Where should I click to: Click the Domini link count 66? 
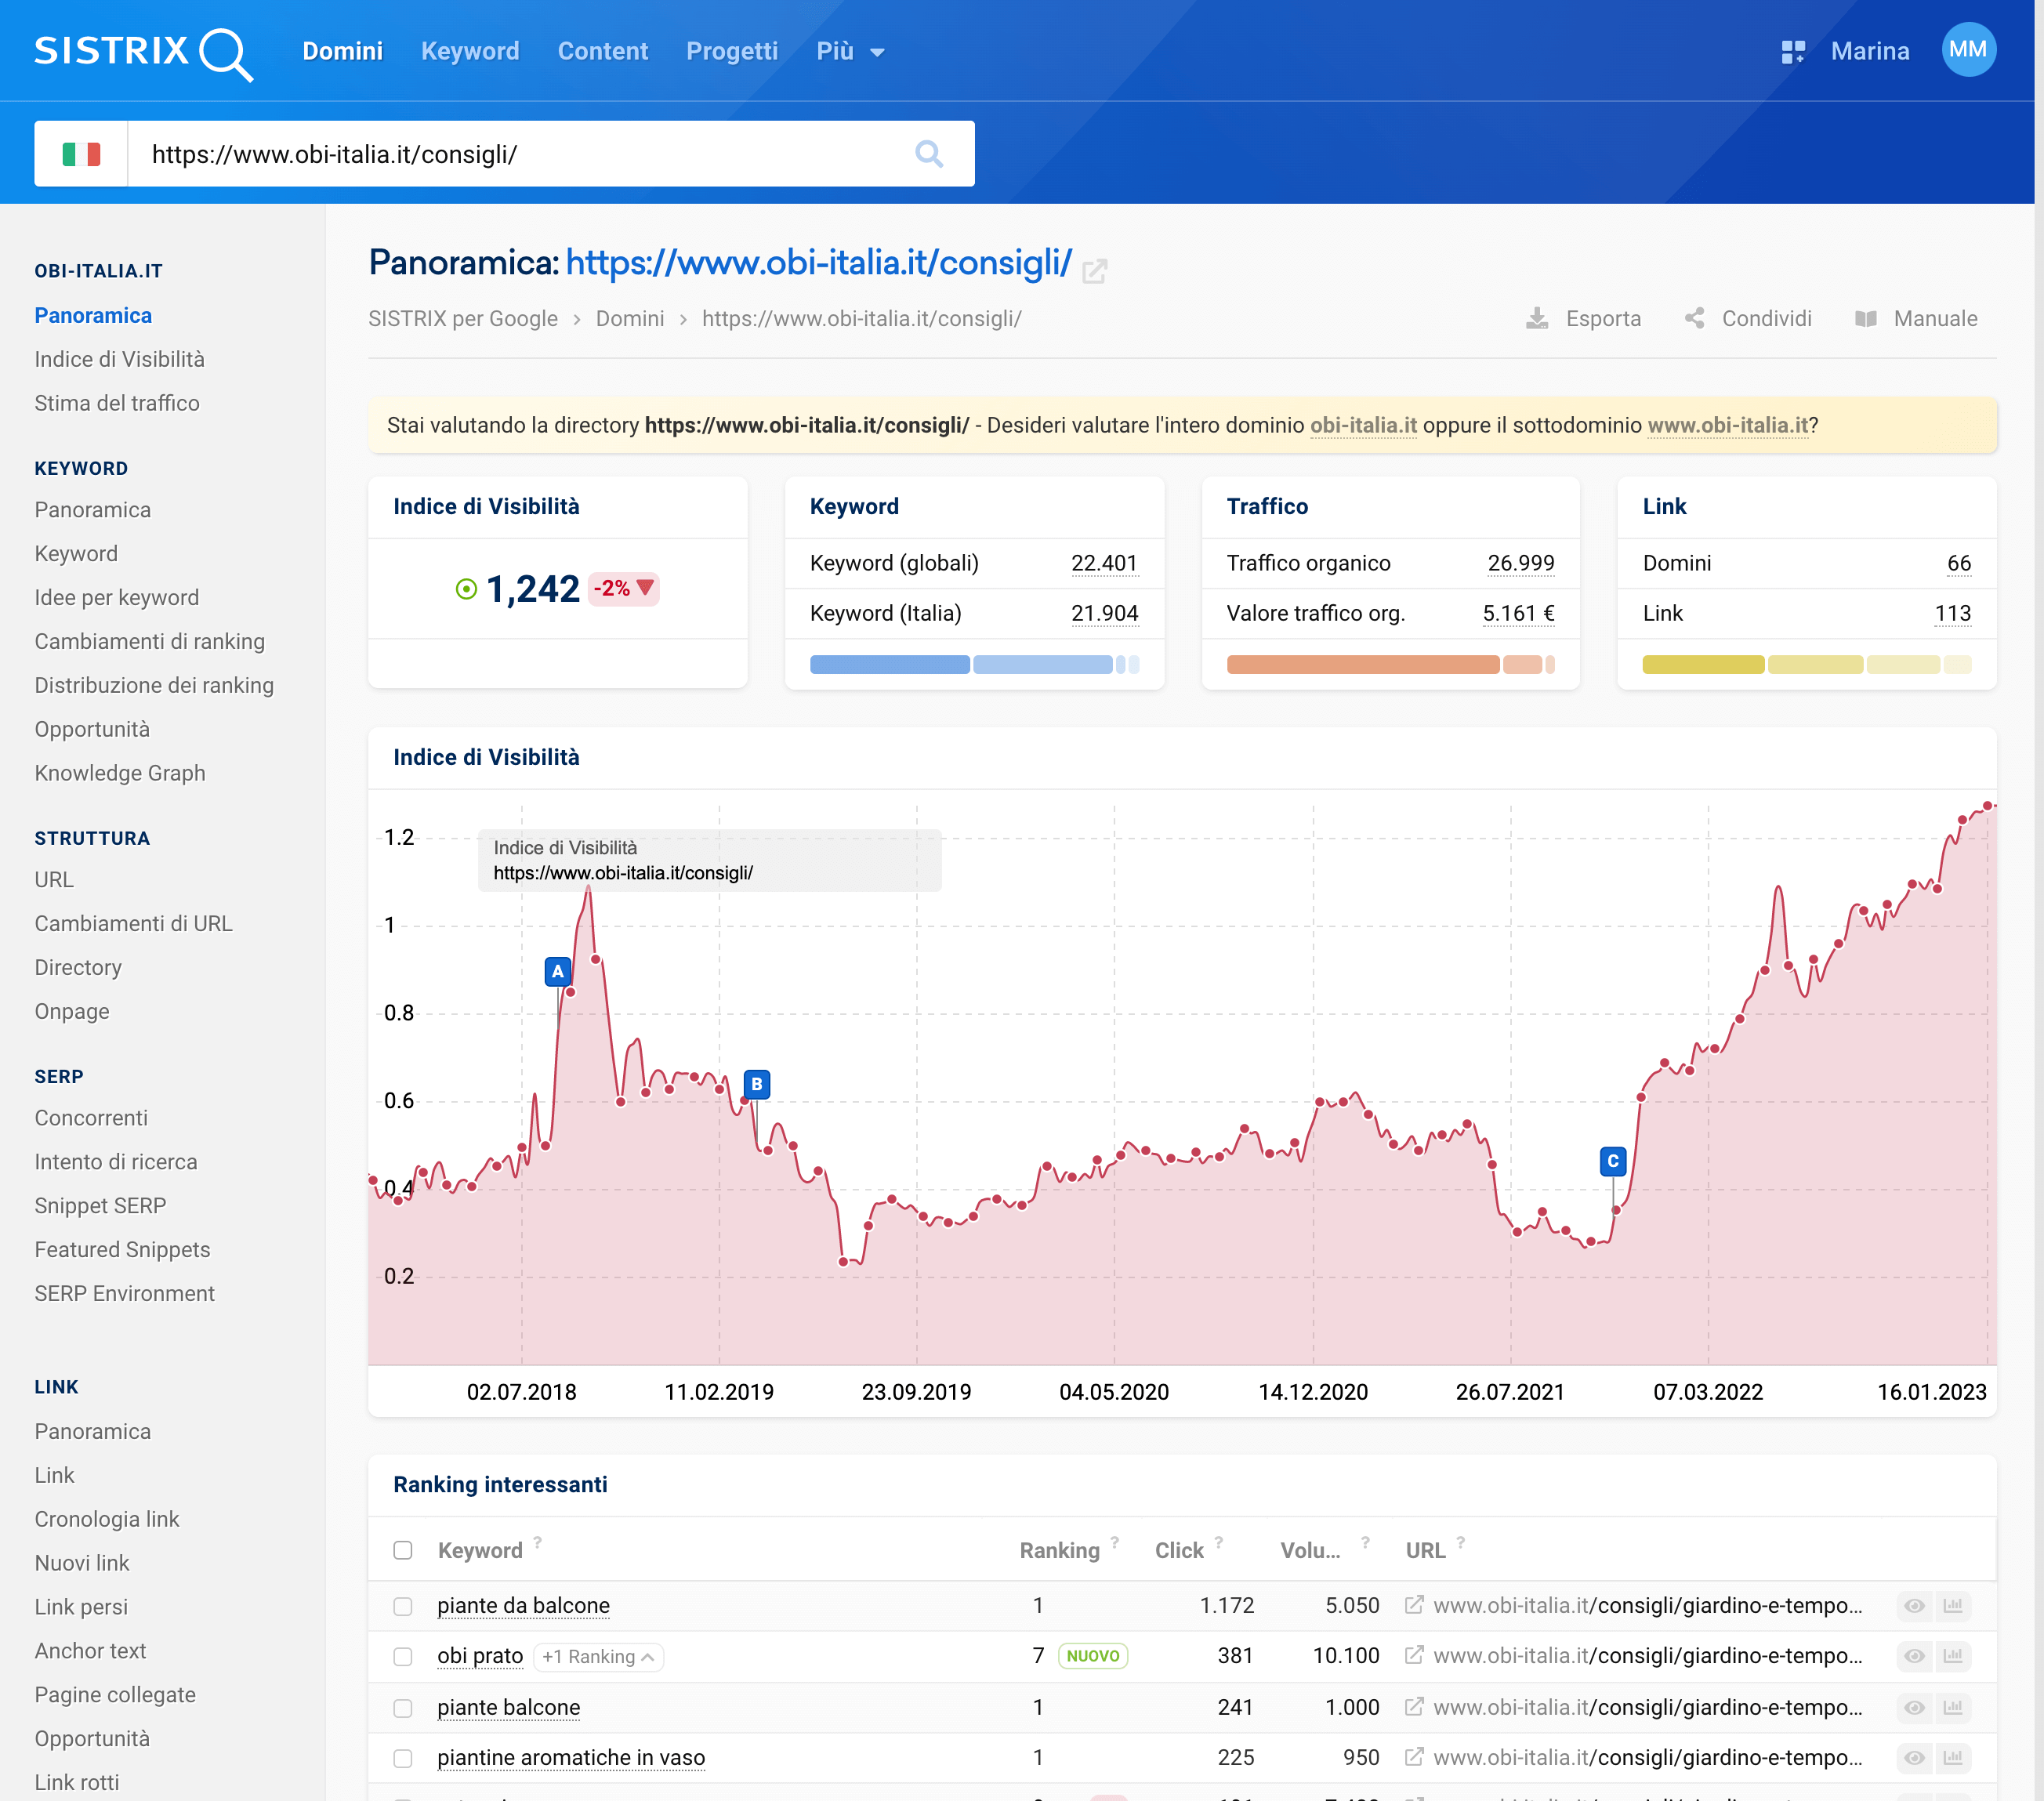pyautogui.click(x=1959, y=563)
